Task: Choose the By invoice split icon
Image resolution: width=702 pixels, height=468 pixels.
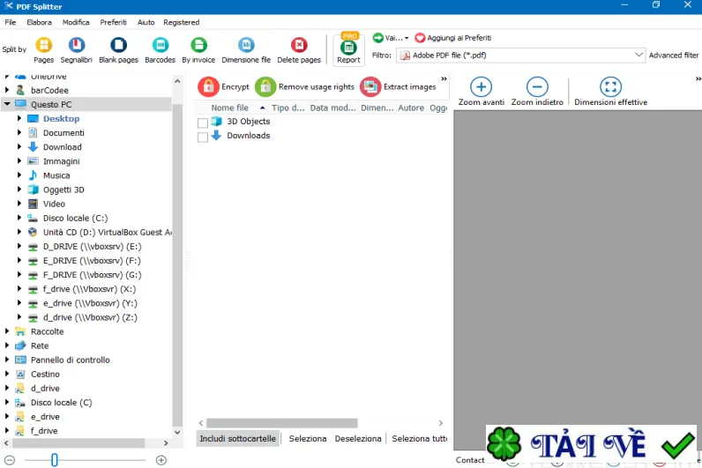Action: point(198,45)
